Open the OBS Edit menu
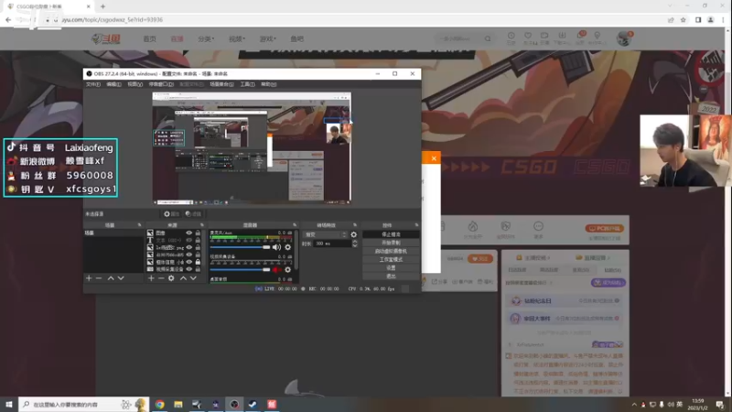Viewport: 732px width, 412px height. (113, 84)
